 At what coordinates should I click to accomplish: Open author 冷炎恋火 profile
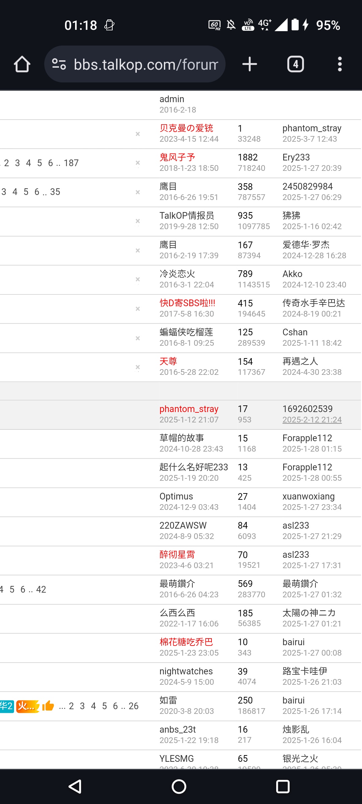pos(177,274)
